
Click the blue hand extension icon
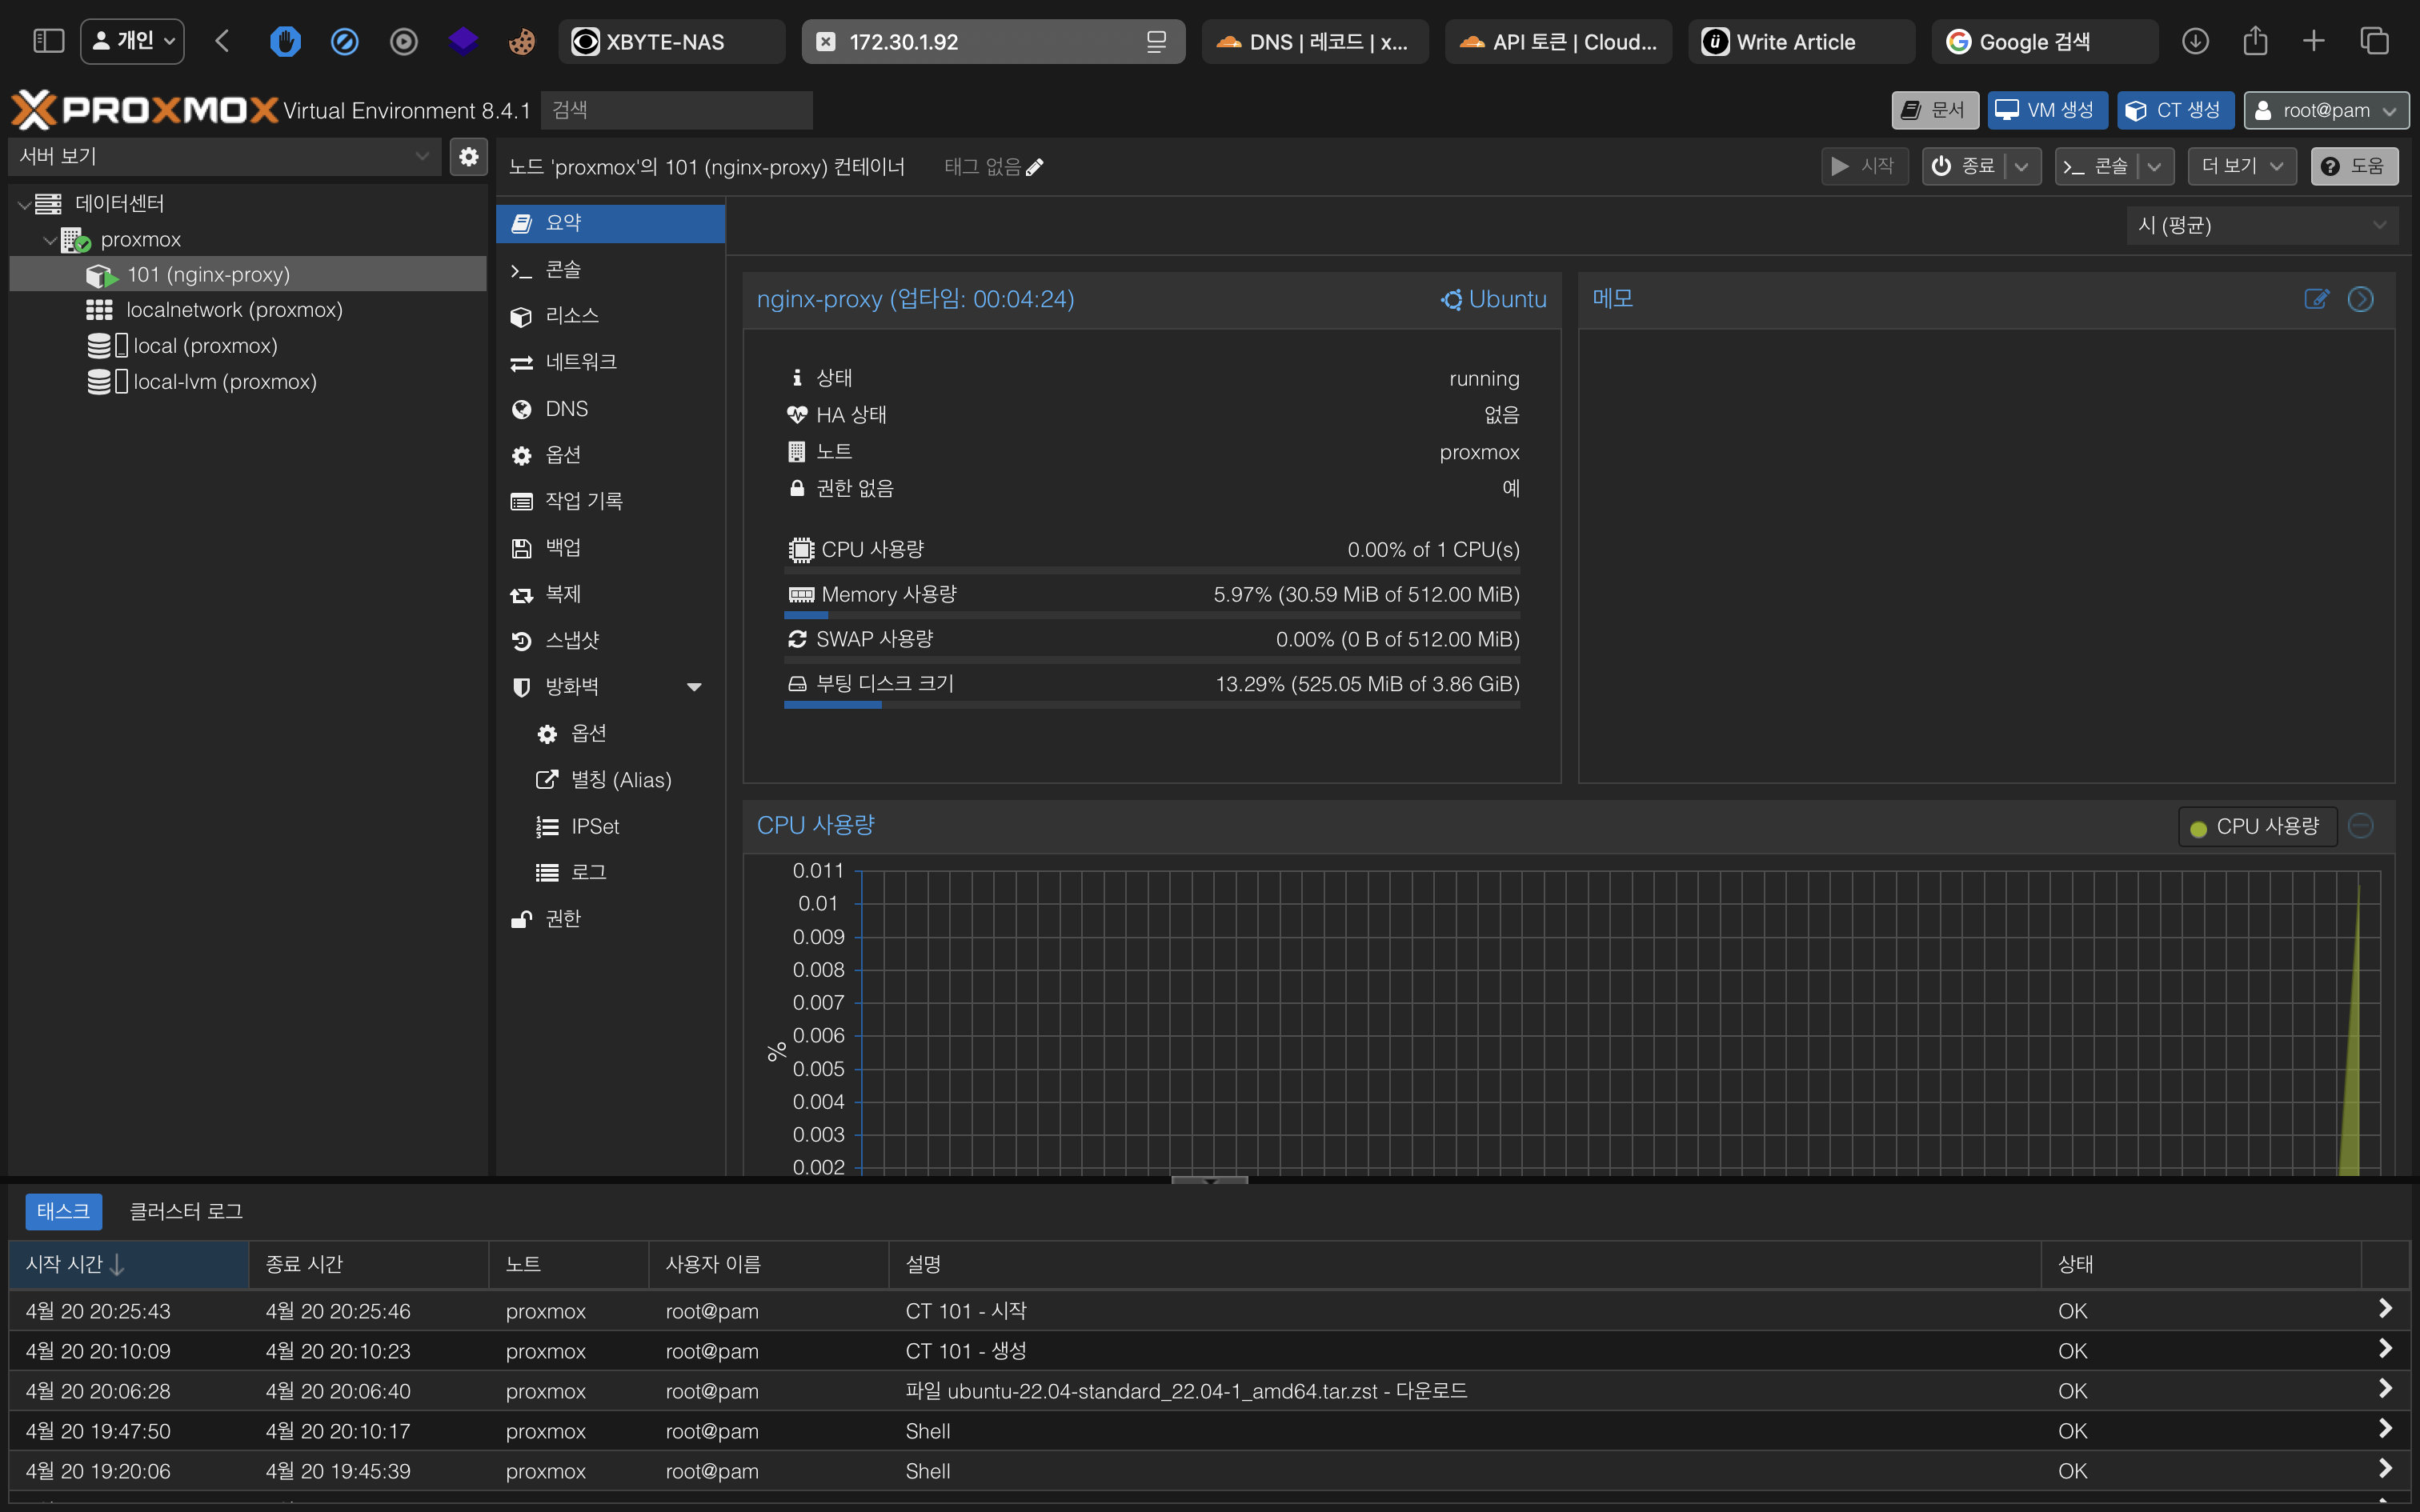[x=285, y=41]
